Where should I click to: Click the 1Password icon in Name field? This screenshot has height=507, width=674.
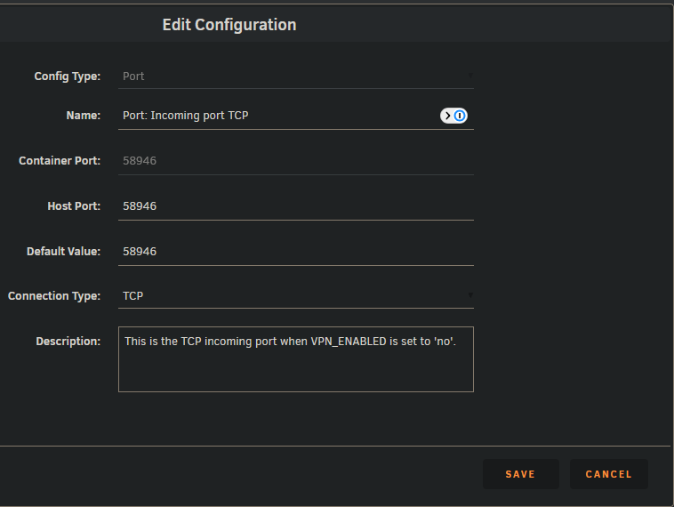(x=453, y=116)
